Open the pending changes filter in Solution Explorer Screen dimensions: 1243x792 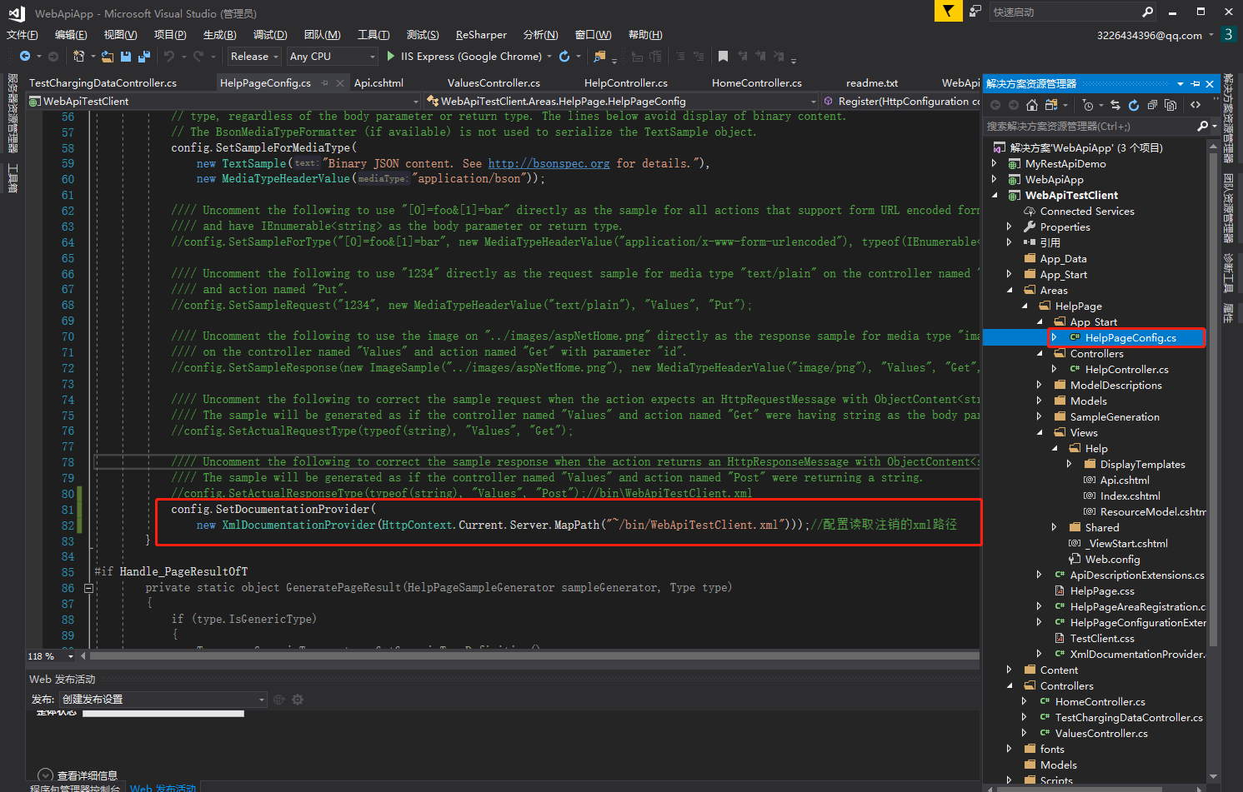tap(1087, 105)
